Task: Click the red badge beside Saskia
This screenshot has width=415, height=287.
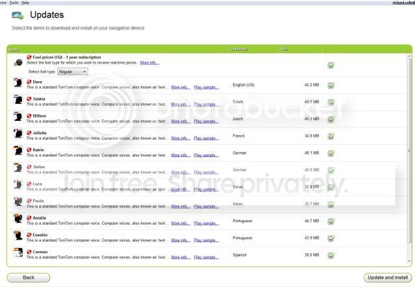Action: coord(29,99)
